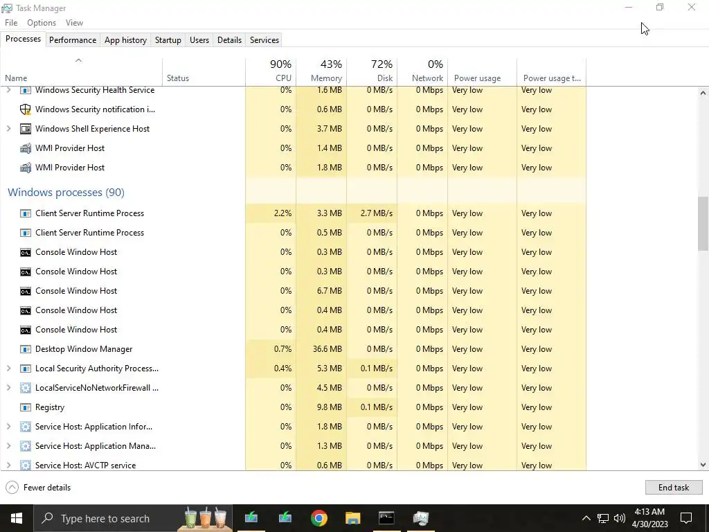Image resolution: width=709 pixels, height=532 pixels.
Task: Click the scrollbar up arrow
Action: (703, 94)
